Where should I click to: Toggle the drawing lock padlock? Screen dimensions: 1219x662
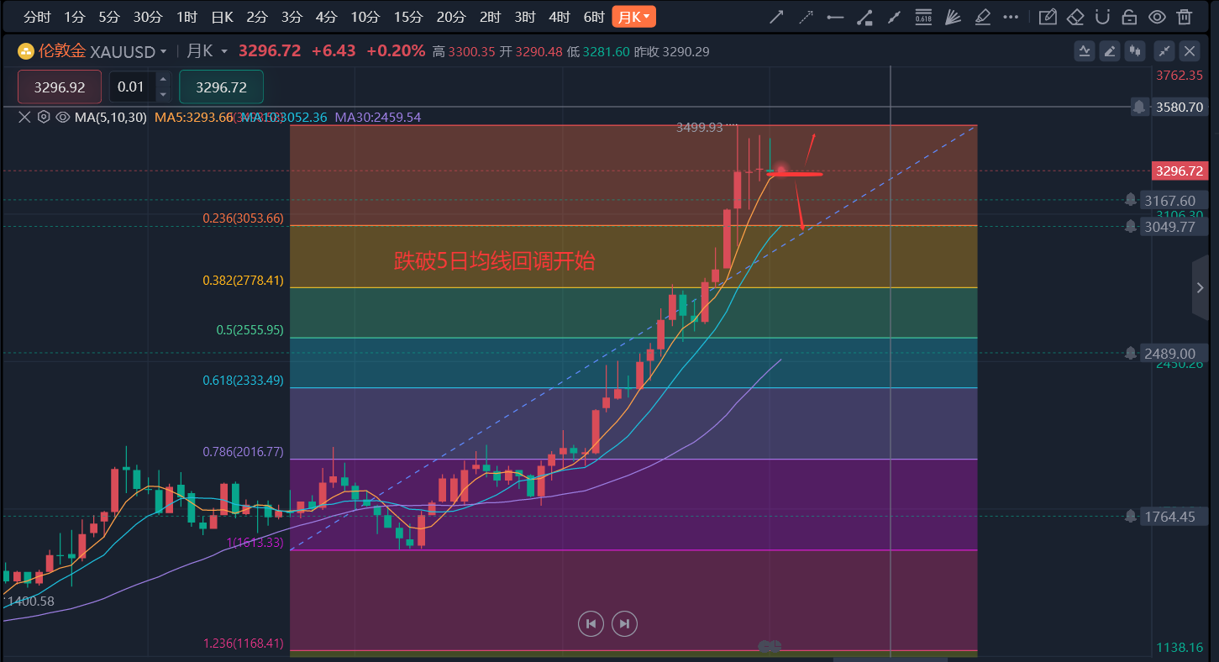coord(1130,17)
